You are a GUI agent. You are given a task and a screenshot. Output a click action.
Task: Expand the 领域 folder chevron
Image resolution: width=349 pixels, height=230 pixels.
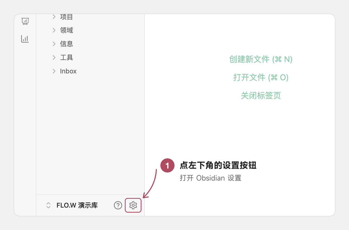(54, 30)
